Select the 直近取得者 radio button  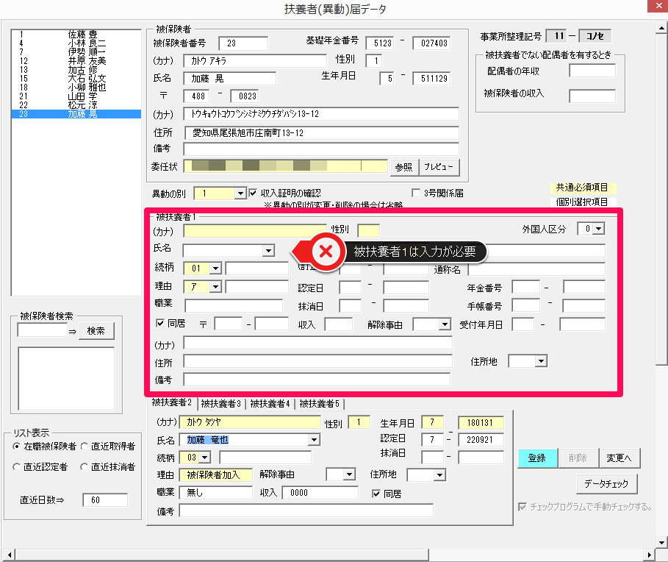(85, 447)
